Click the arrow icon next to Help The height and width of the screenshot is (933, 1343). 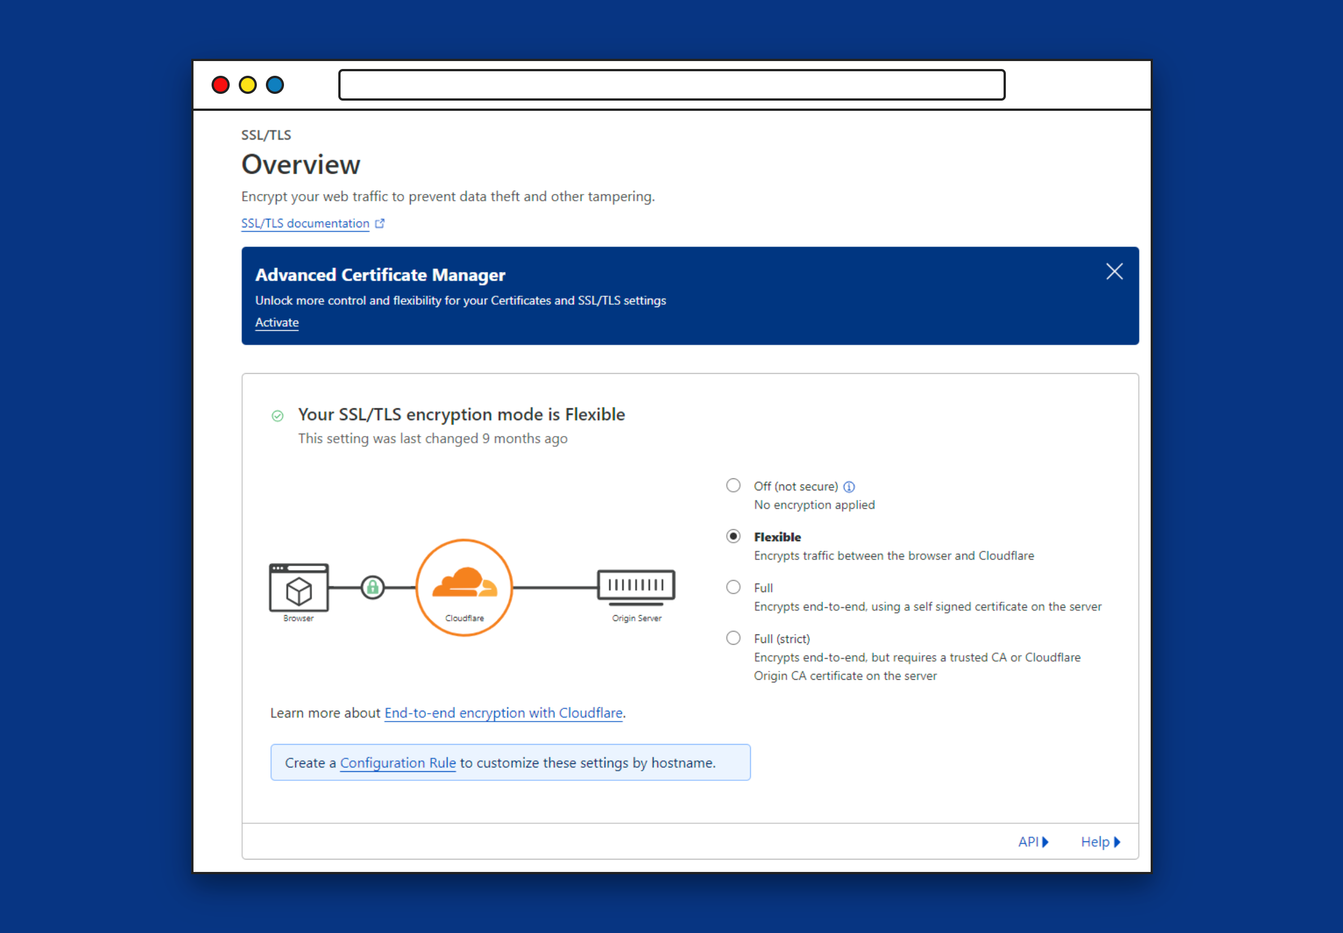pos(1118,842)
